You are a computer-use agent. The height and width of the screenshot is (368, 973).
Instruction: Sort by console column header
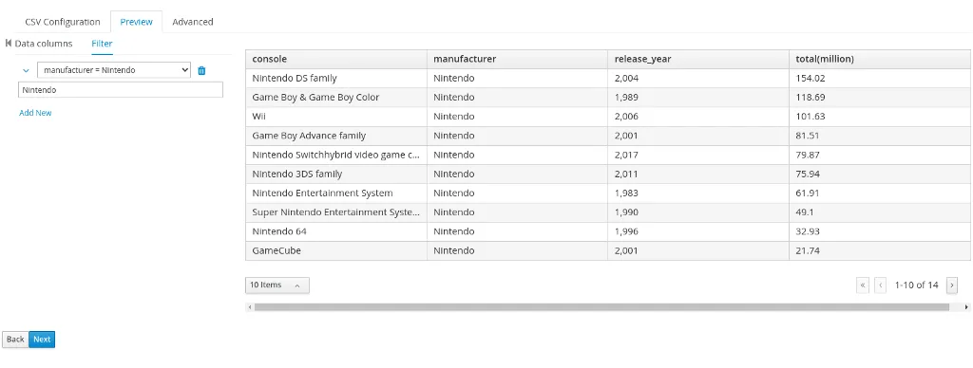tap(335, 59)
